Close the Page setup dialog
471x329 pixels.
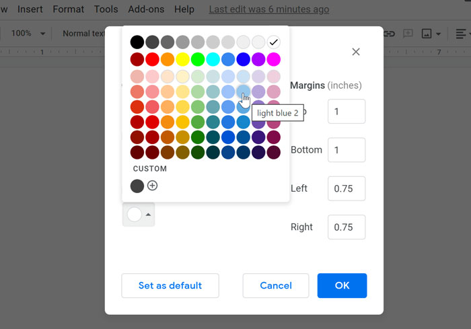coord(356,52)
